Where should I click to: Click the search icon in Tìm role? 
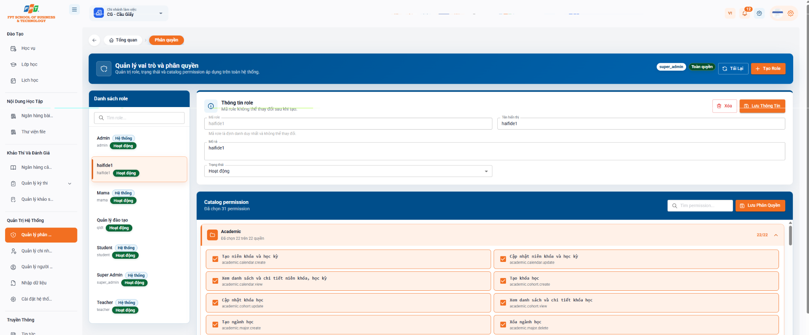(102, 118)
